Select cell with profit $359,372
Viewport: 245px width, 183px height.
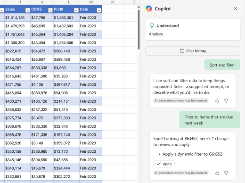click(x=66, y=143)
